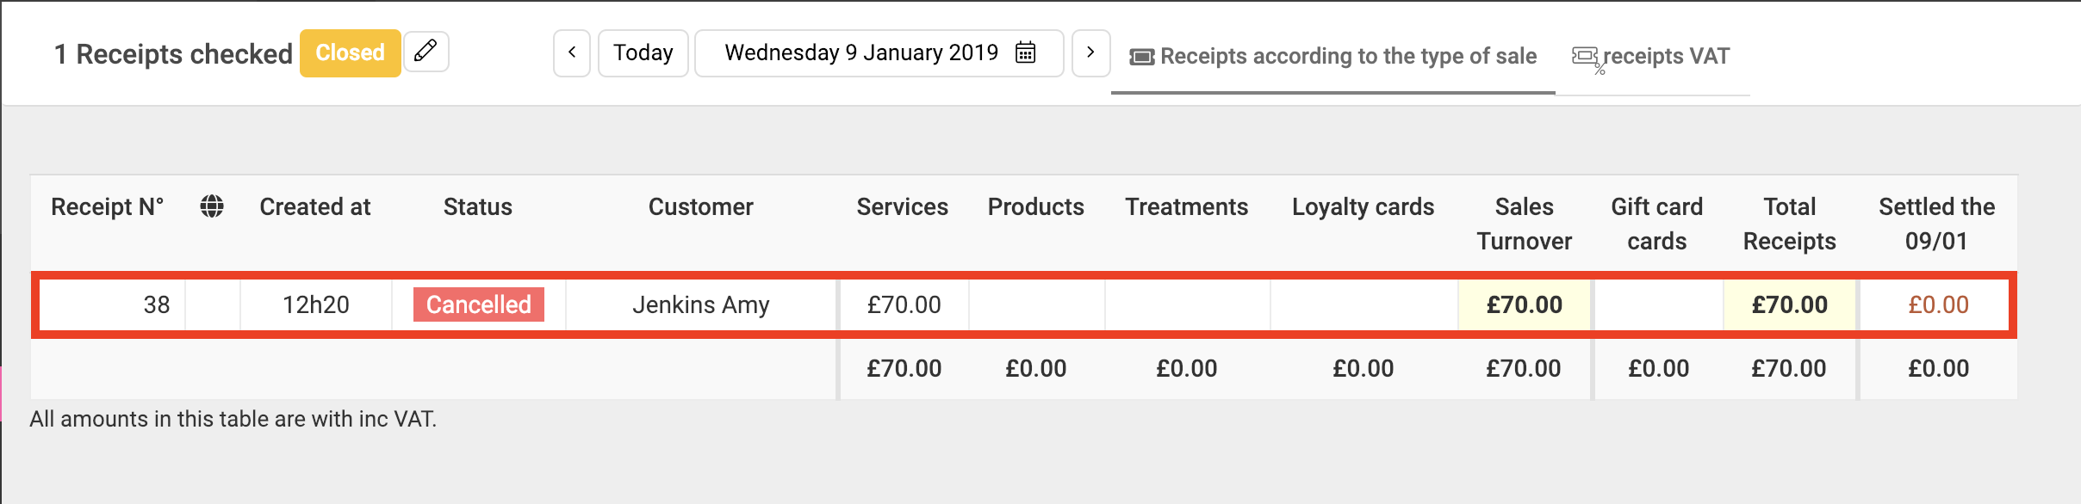Click the globe icon column header

(x=212, y=206)
